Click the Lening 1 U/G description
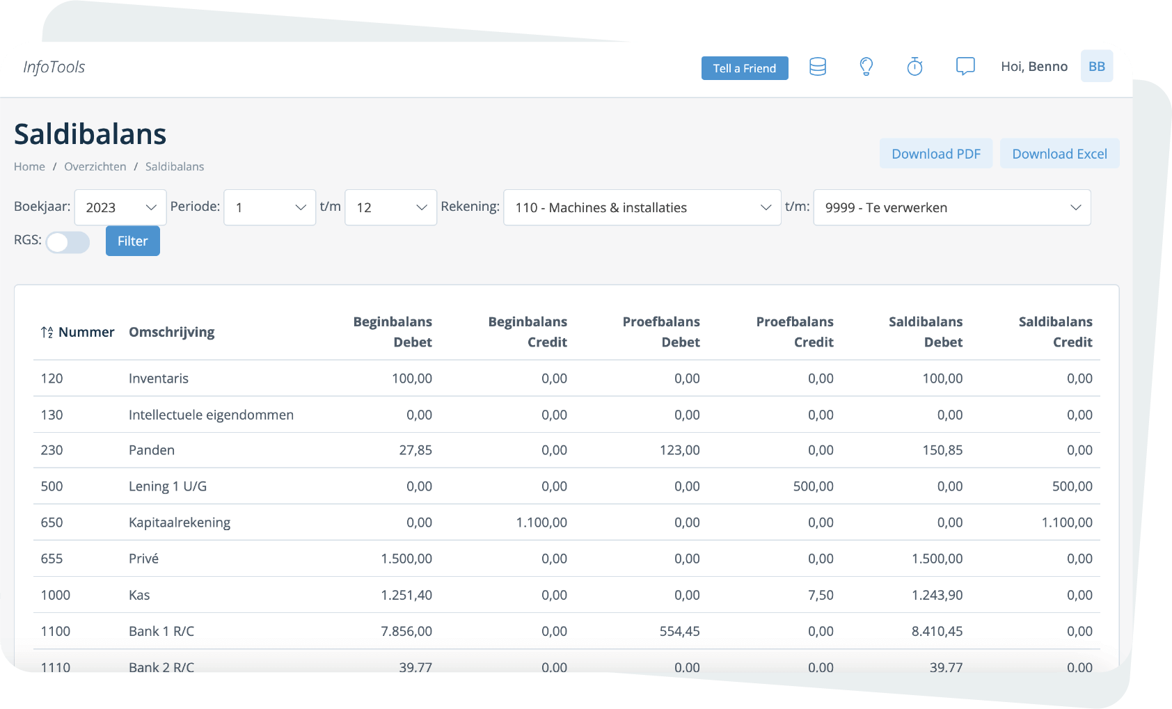 click(168, 486)
